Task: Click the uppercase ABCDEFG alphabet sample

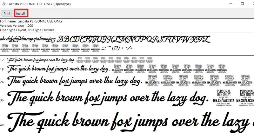Action: click(x=134, y=39)
